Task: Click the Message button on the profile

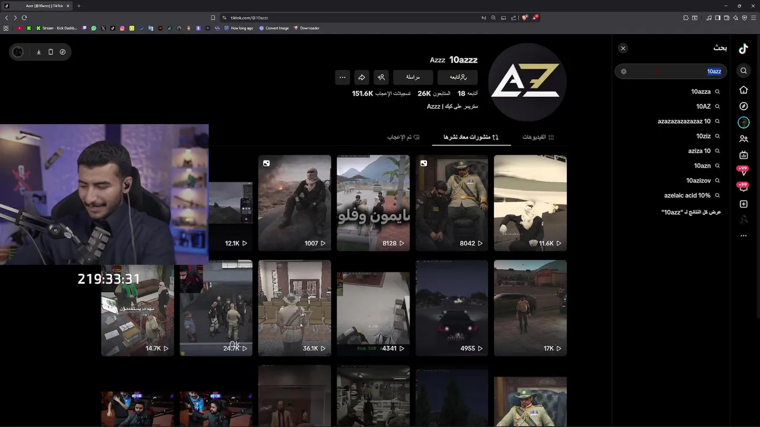Action: pos(413,77)
